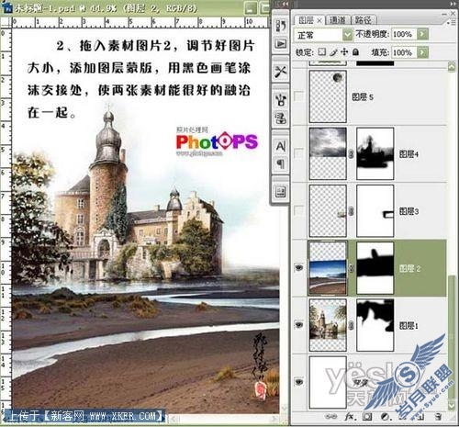Click the delete layer trash icon

438,417
